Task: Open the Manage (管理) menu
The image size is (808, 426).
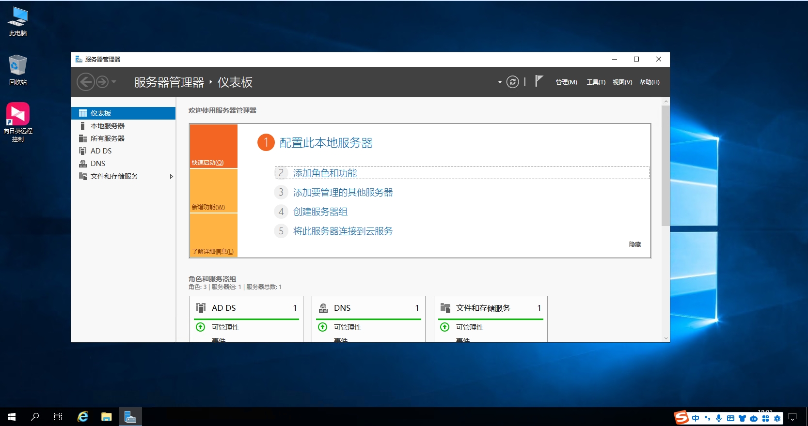Action: point(566,82)
